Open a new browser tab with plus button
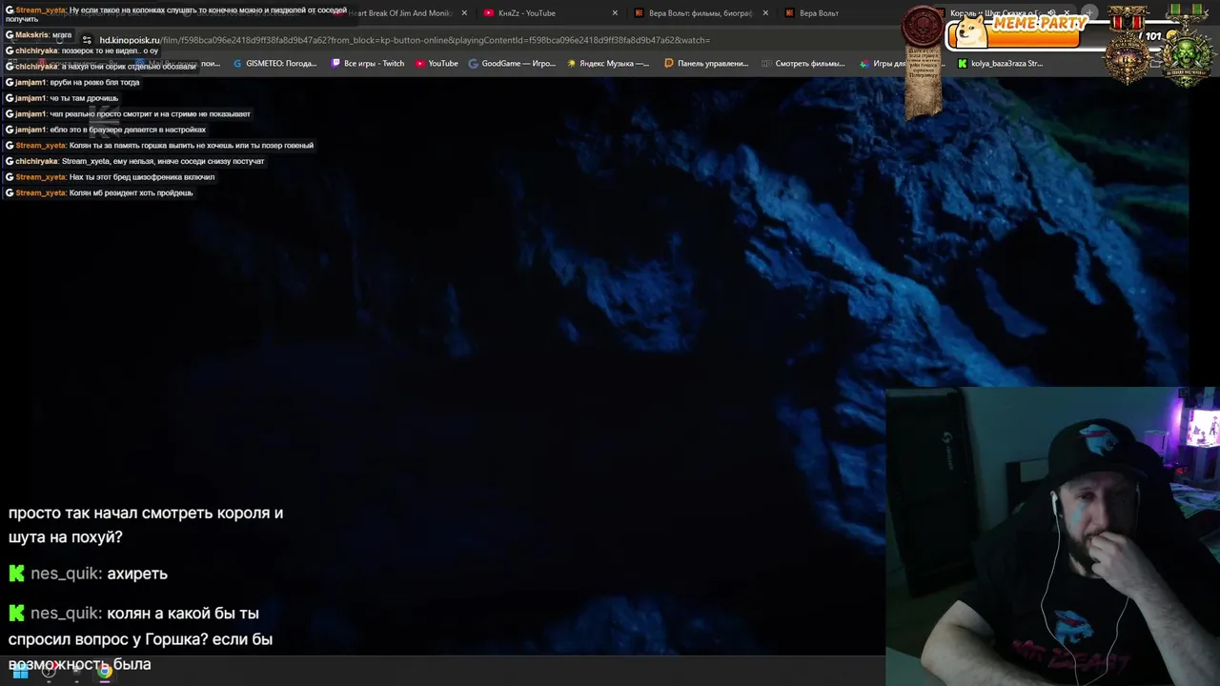Viewport: 1220px width, 686px height. 1089,13
